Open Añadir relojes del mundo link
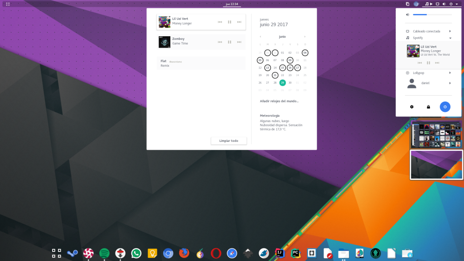 tap(279, 101)
